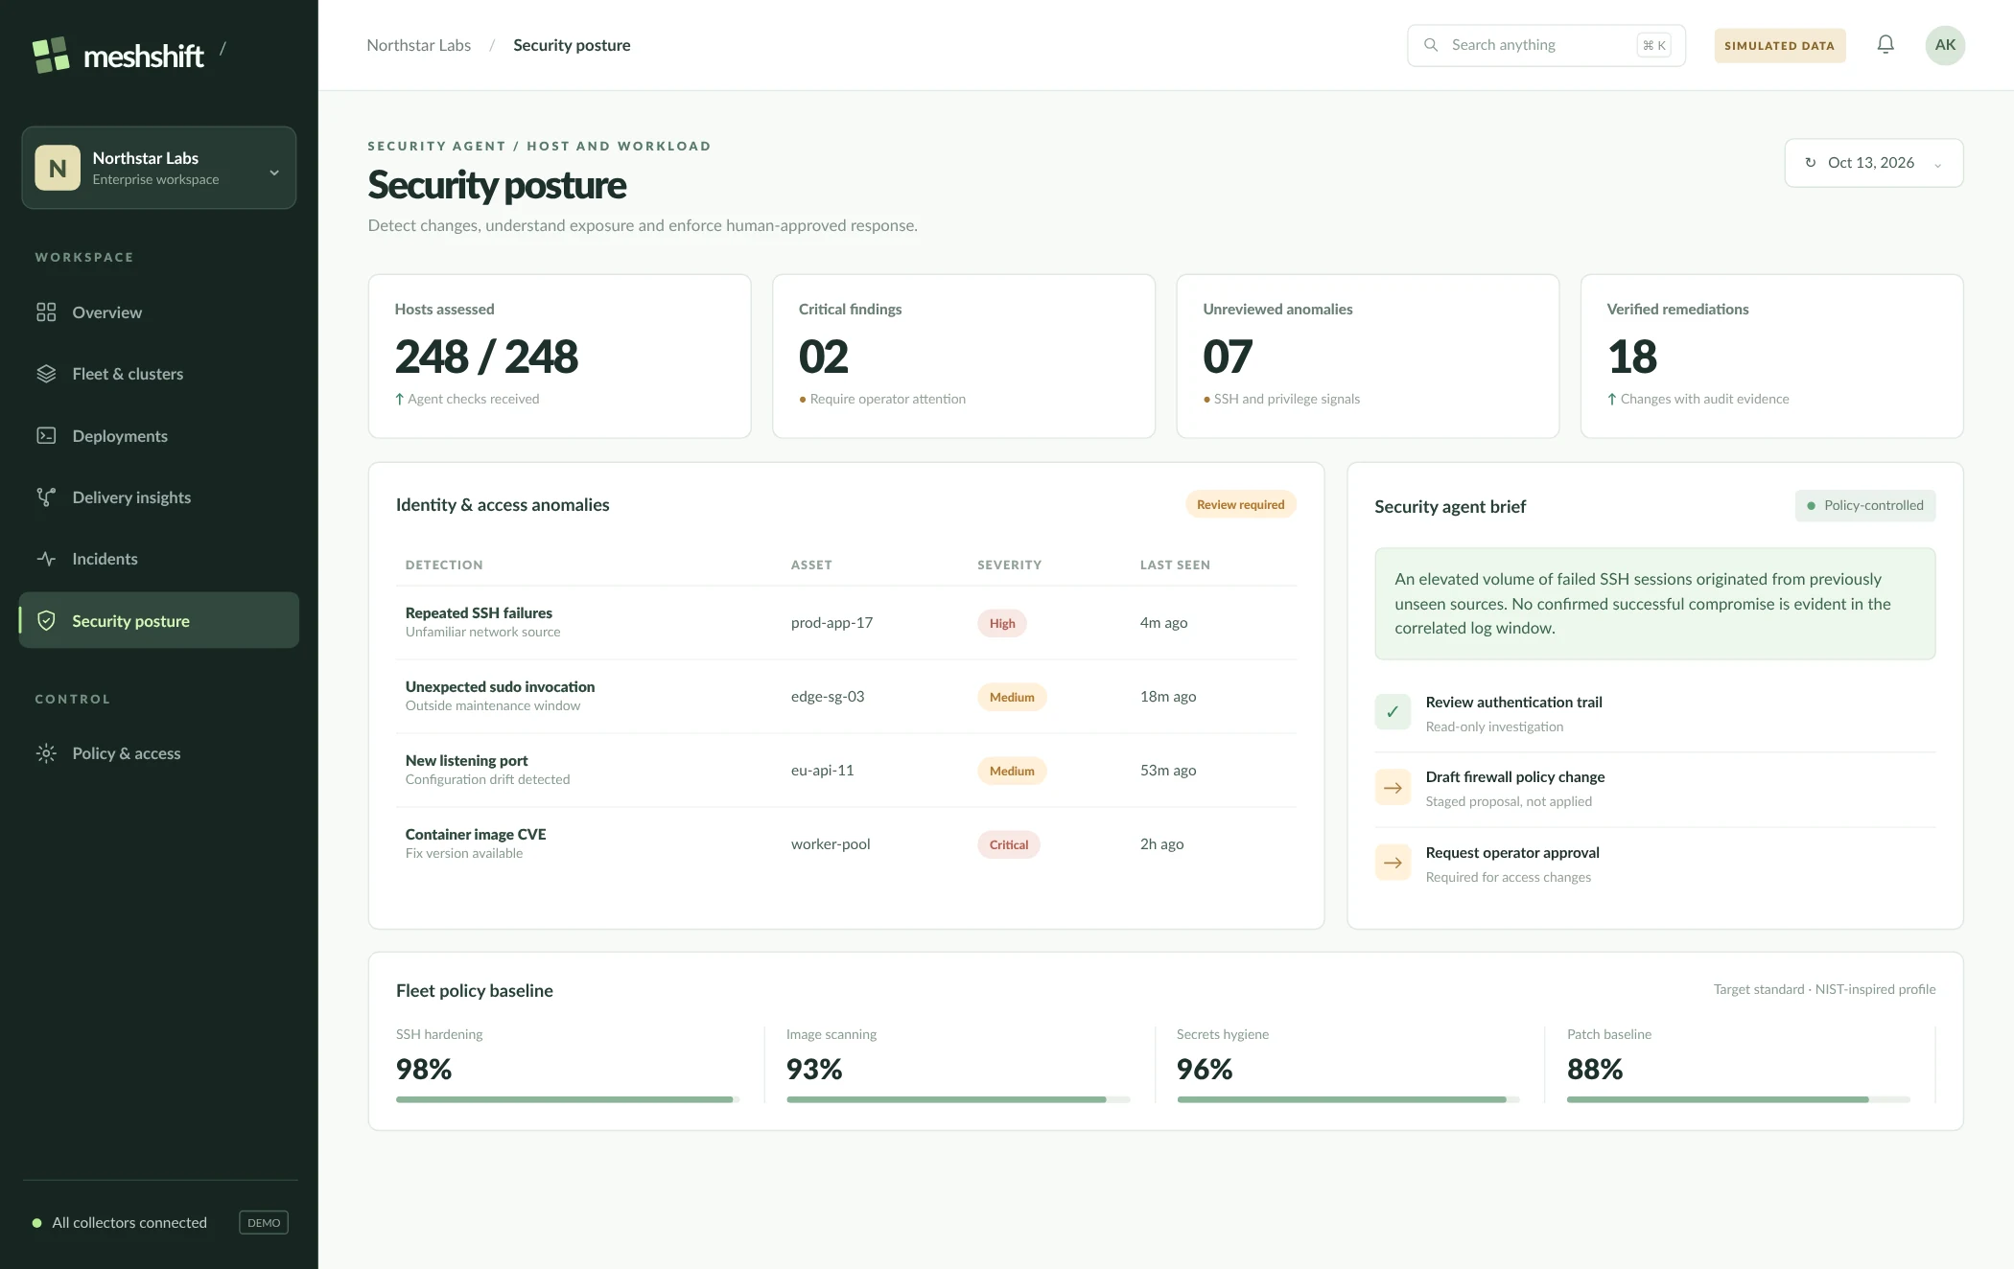Click the security agent brief summary box
The height and width of the screenshot is (1269, 2014).
[1655, 604]
